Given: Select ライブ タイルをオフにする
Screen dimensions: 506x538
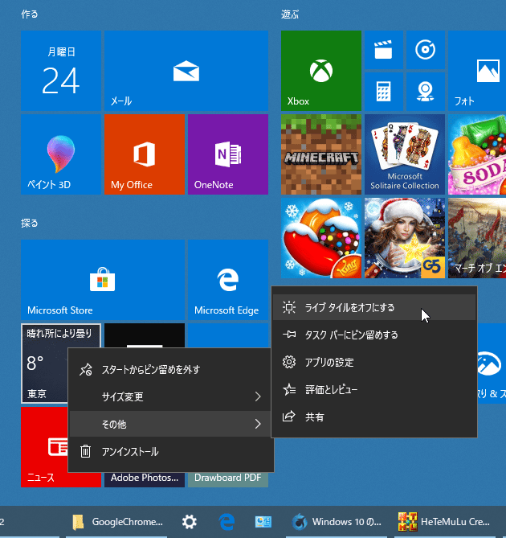Looking at the screenshot, I should click(x=374, y=307).
